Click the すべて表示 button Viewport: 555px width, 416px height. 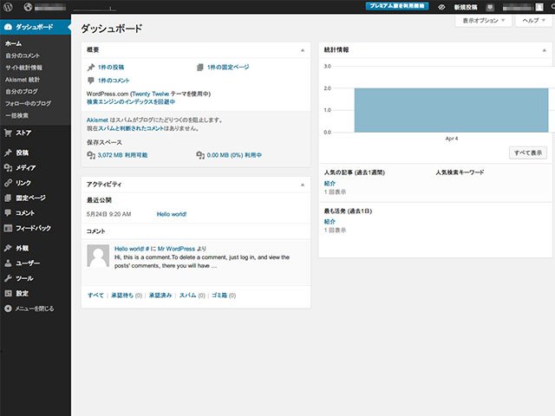528,153
